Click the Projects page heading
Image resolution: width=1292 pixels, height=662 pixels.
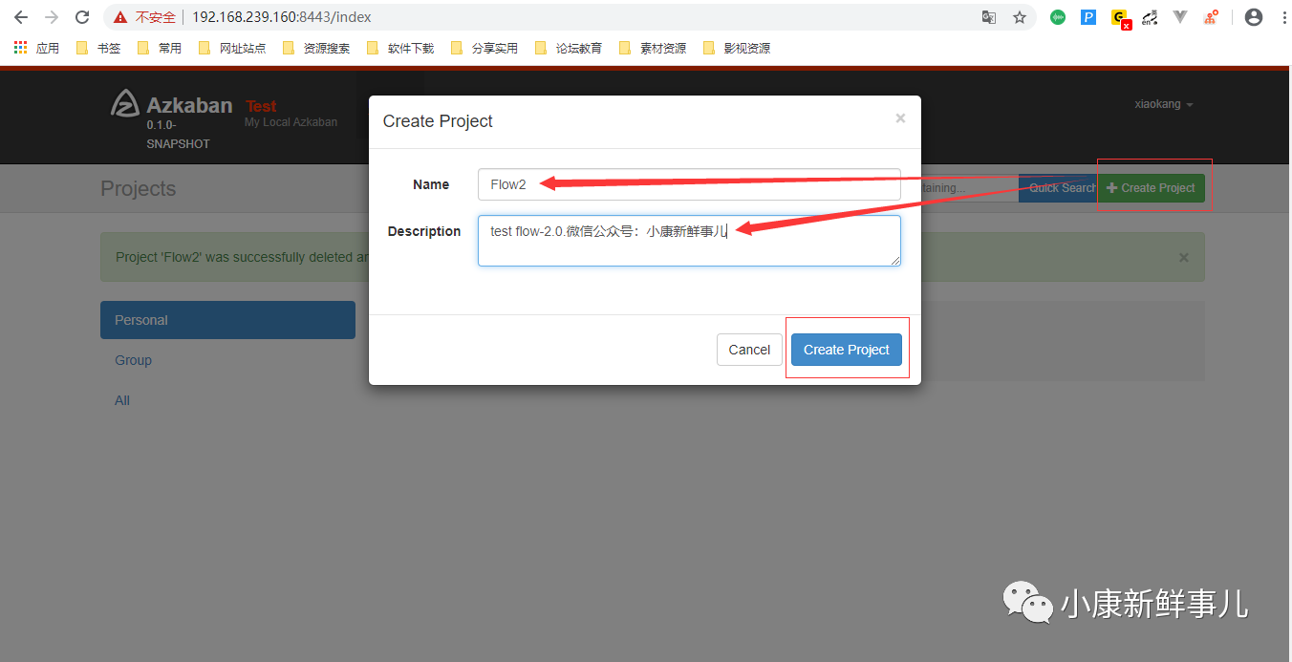click(139, 188)
